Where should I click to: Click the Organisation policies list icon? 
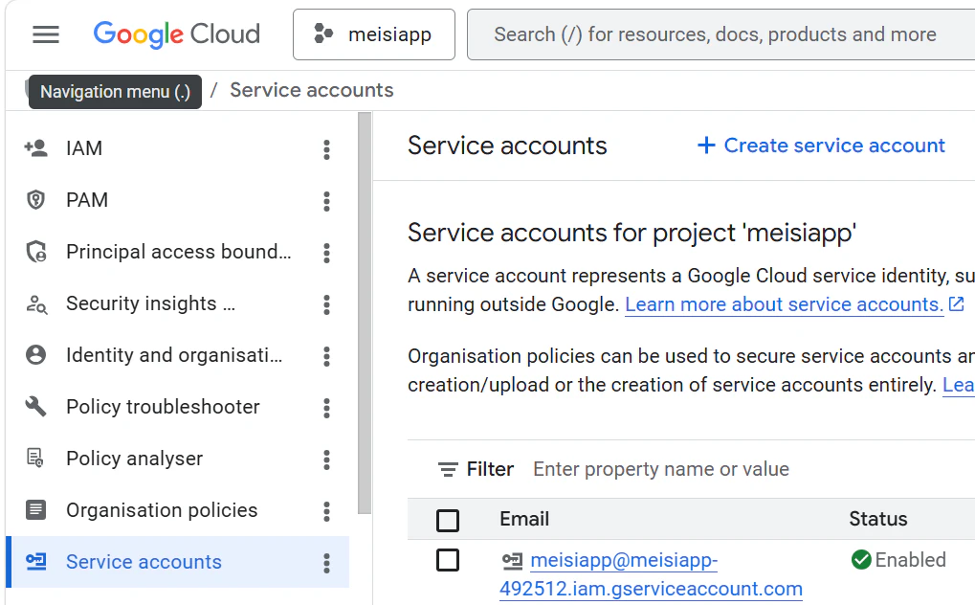35,510
